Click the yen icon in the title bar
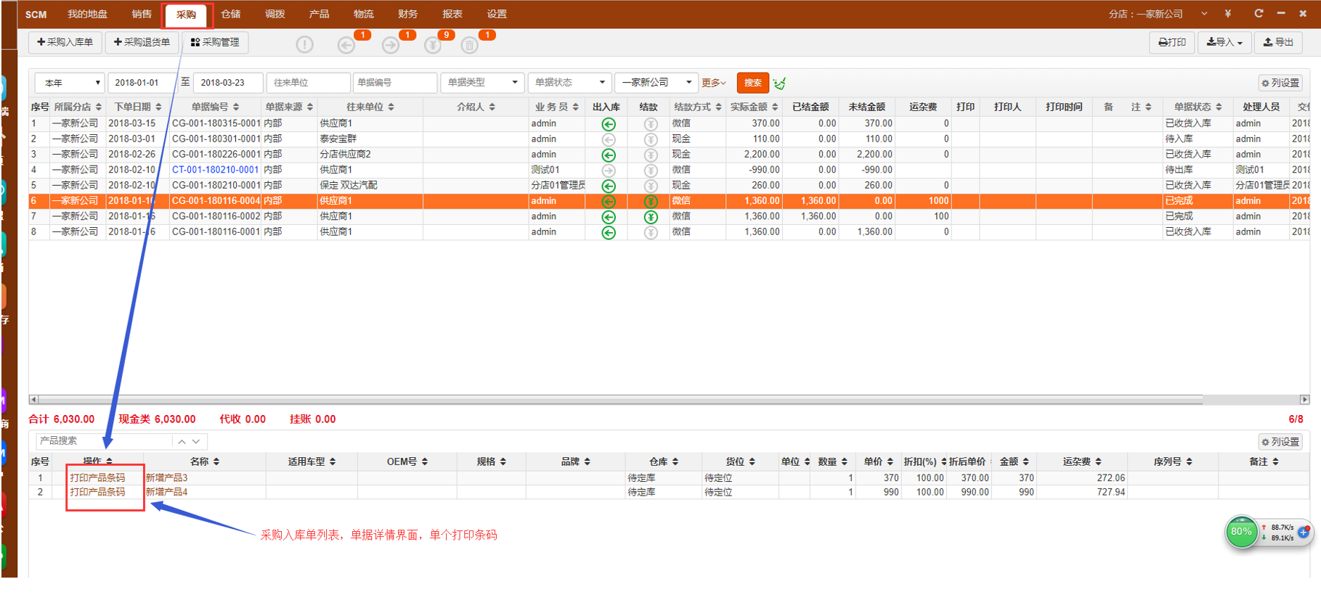 1227,14
